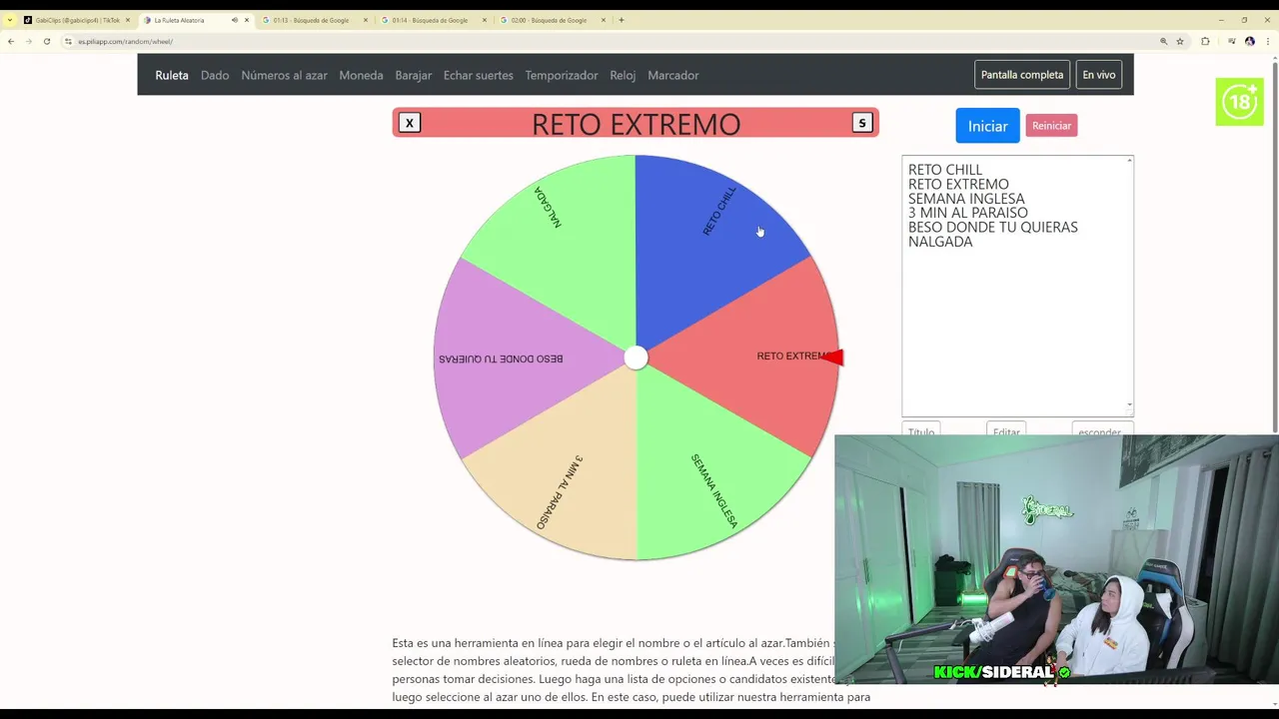Click 'NALGADA' line in the options list
Screen dimensions: 1279x719
(940, 242)
